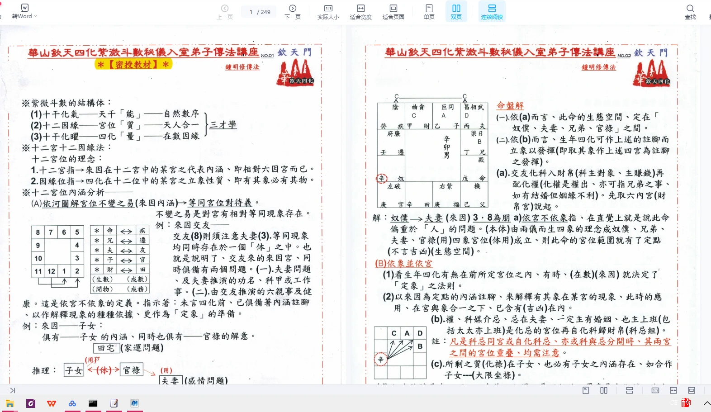The image size is (711, 412).
Task: Click fit page icon in status bar
Action: tap(692, 390)
